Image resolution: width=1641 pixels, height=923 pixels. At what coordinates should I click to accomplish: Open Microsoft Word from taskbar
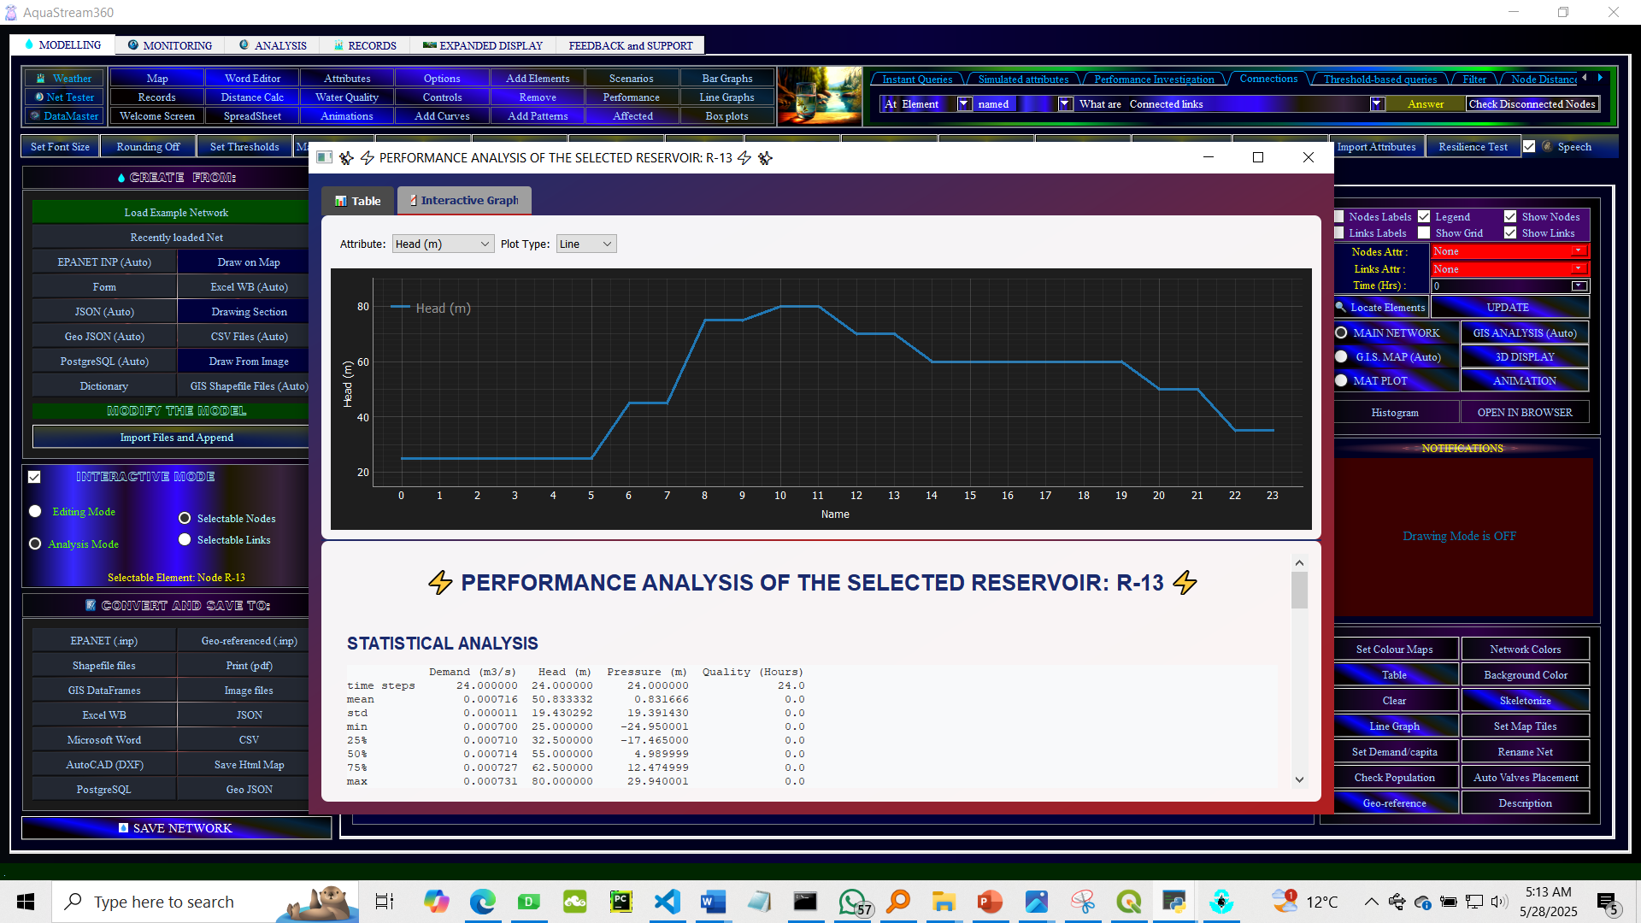[x=713, y=902]
